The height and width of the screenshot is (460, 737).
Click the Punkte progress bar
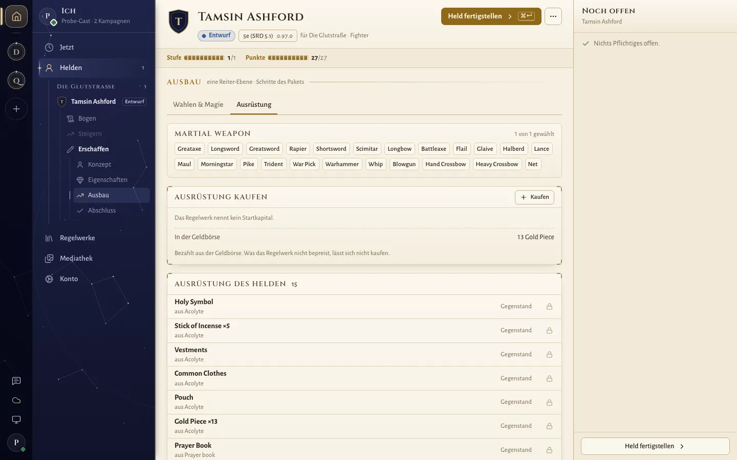(288, 58)
